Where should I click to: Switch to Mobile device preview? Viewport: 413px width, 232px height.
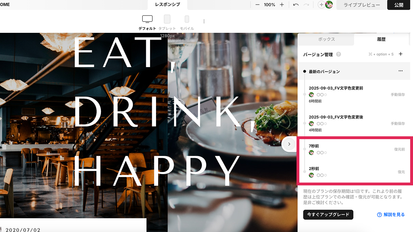187,19
